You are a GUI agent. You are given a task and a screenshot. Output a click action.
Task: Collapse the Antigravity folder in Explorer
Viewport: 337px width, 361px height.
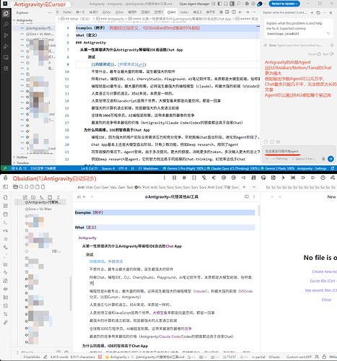click(34, 20)
